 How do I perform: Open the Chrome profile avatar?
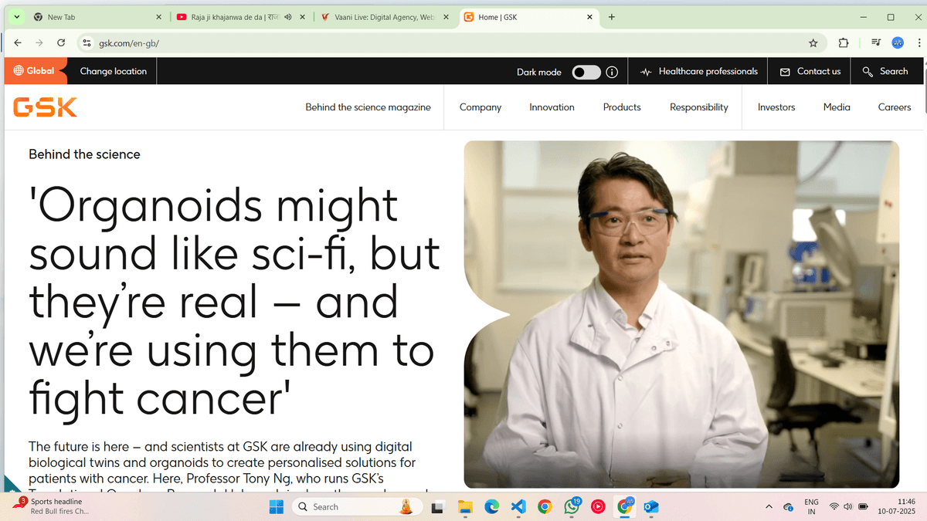[x=898, y=43]
